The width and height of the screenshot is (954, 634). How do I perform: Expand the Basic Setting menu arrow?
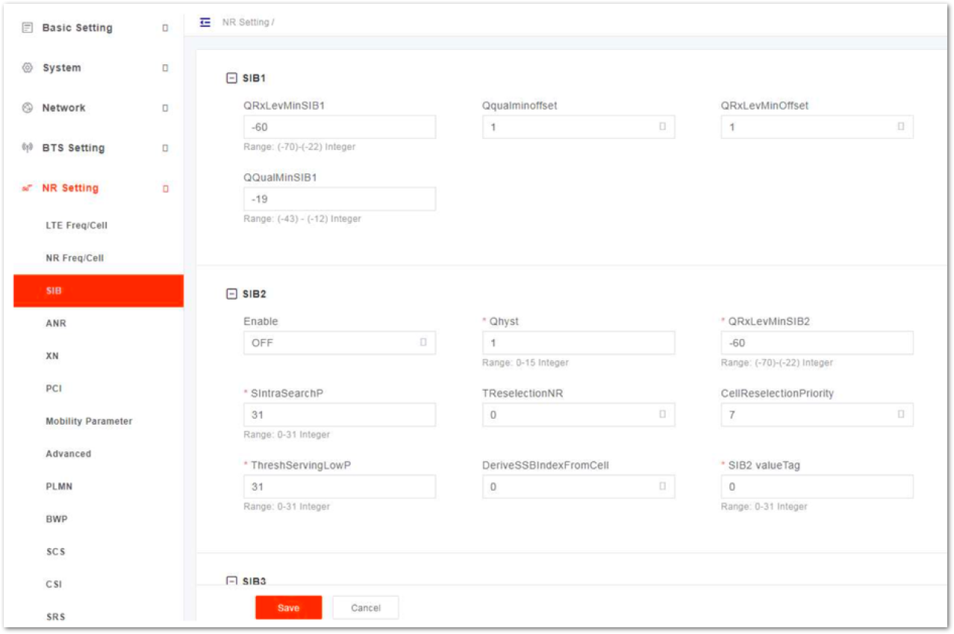[165, 28]
